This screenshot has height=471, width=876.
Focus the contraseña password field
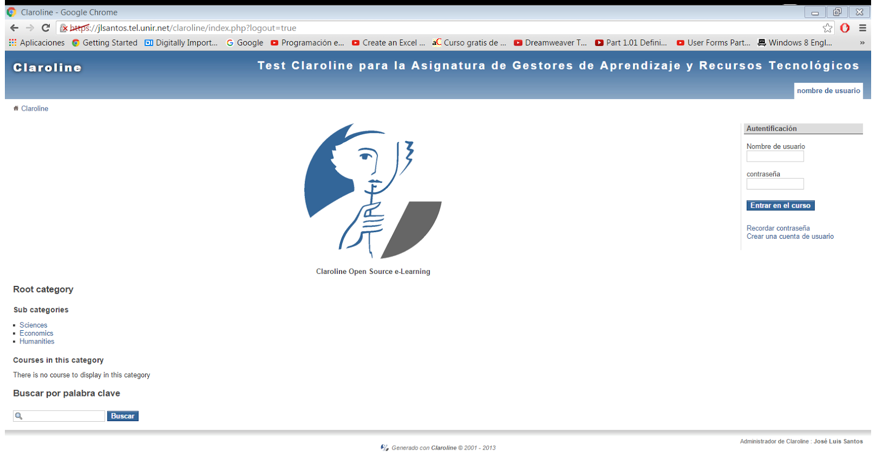(x=775, y=184)
